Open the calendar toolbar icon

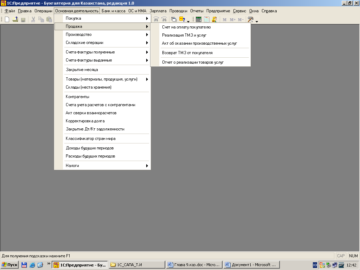(x=207, y=20)
